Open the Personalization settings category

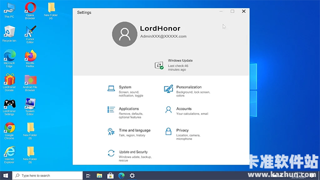point(187,91)
